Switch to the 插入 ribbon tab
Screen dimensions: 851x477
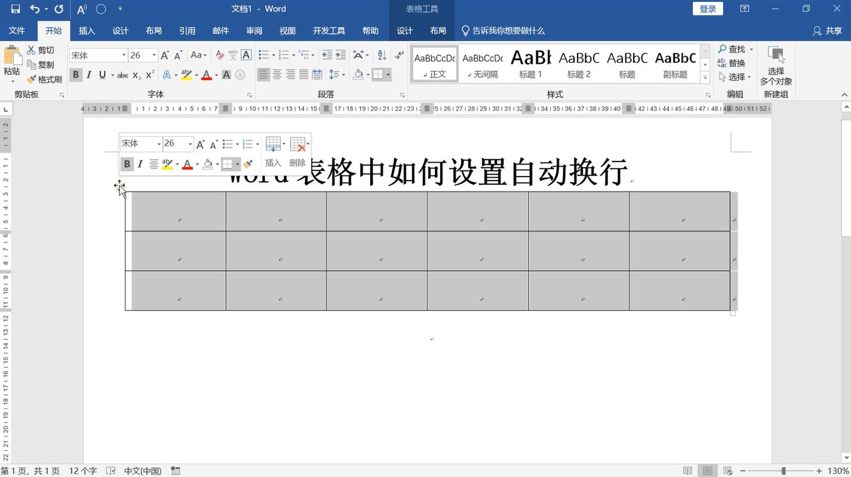click(x=87, y=30)
